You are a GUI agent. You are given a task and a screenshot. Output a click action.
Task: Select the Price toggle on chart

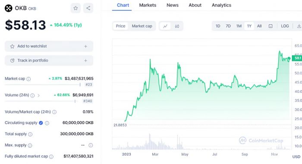pyautogui.click(x=120, y=26)
